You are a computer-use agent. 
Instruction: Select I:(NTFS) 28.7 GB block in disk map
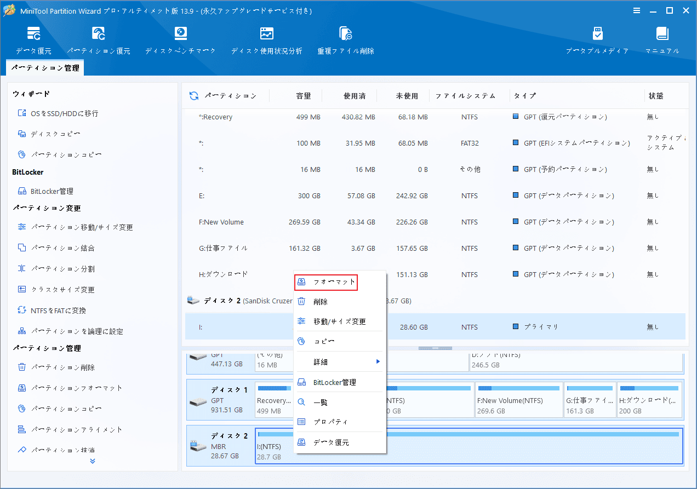pos(469,446)
